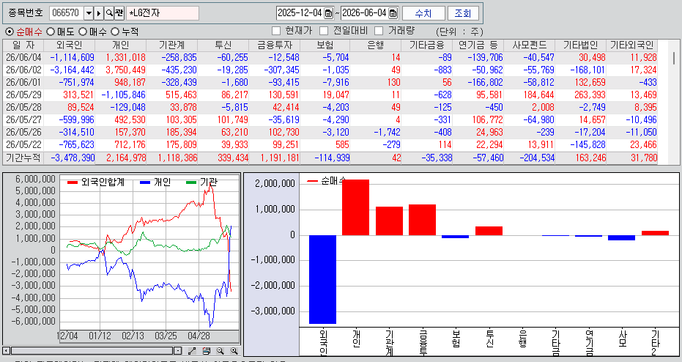Screen dimensions: 682x362
Task: Click the end date field 2026-06-04
Action: pos(365,13)
